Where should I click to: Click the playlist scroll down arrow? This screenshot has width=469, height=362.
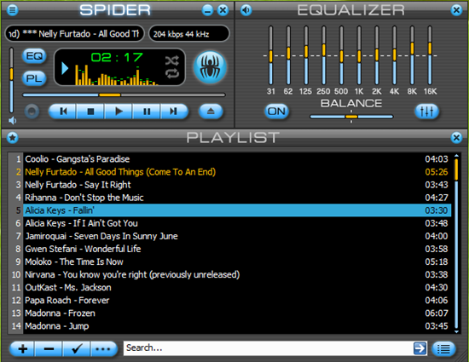click(x=456, y=331)
